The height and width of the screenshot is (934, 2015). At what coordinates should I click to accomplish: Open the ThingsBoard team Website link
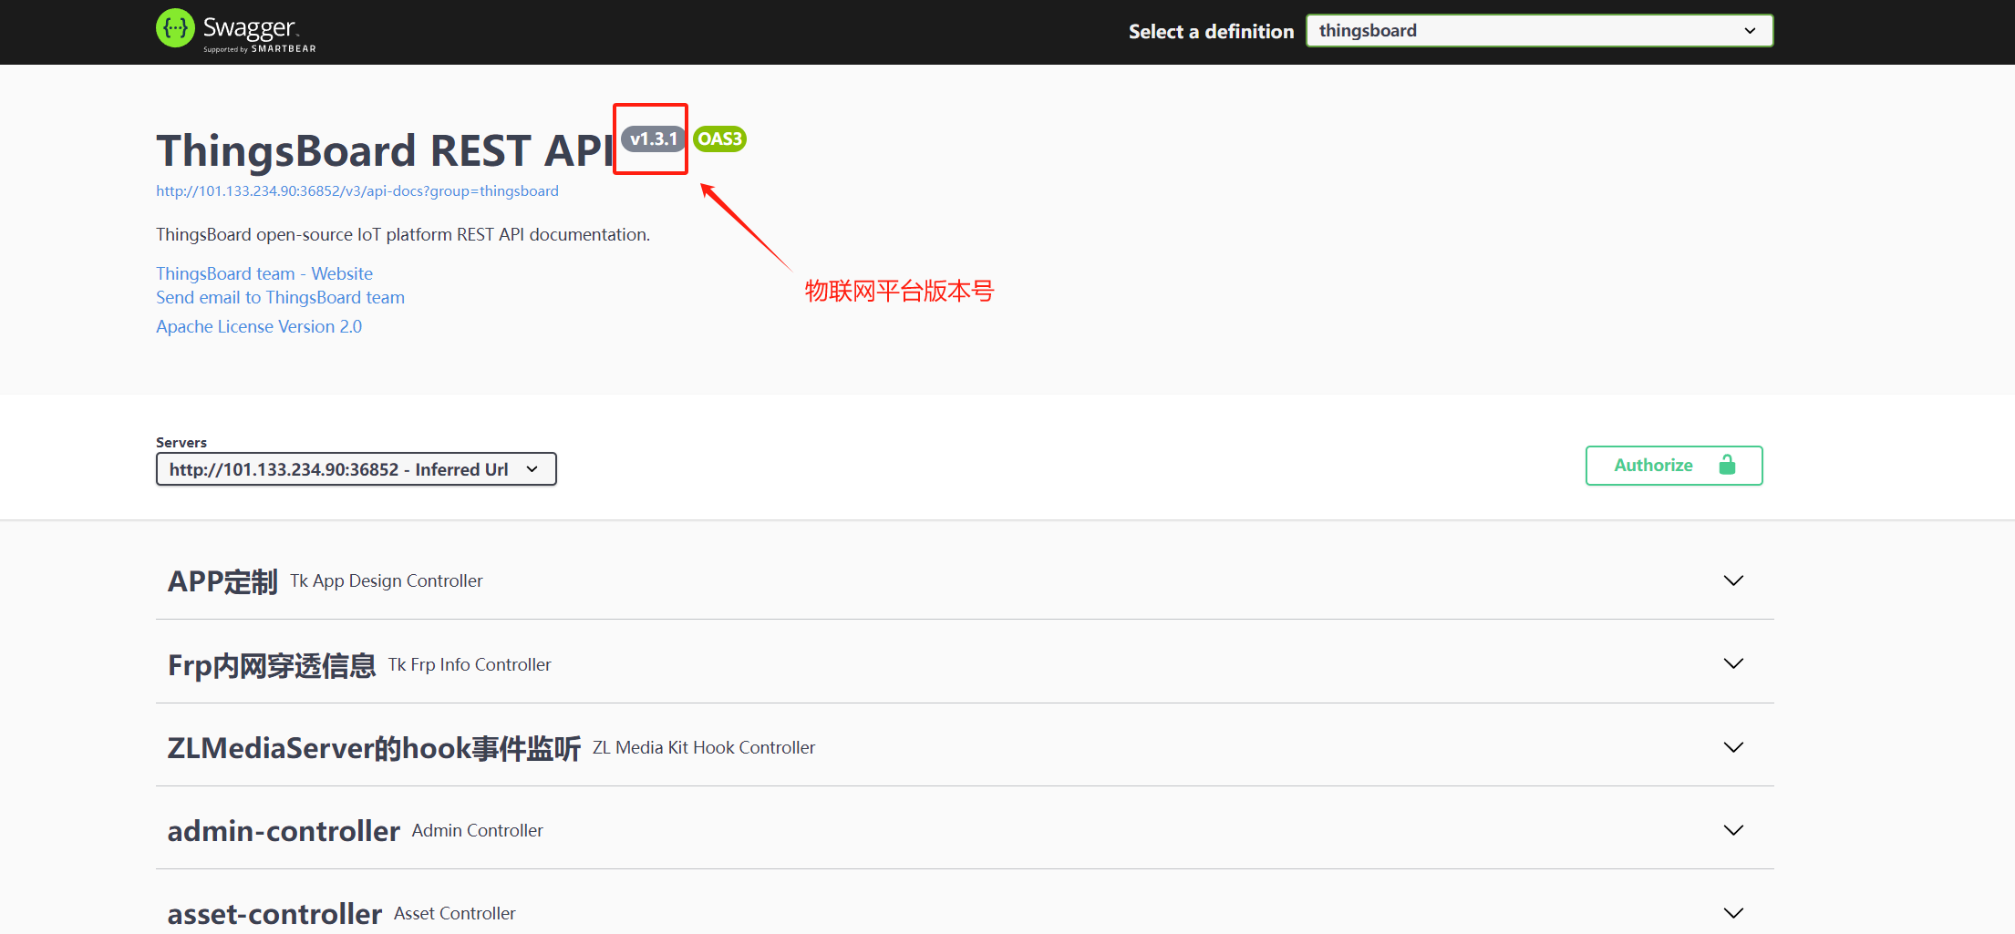coord(264,273)
